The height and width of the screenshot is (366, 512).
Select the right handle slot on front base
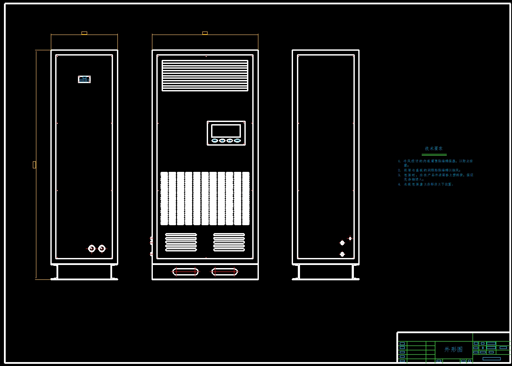coord(225,272)
